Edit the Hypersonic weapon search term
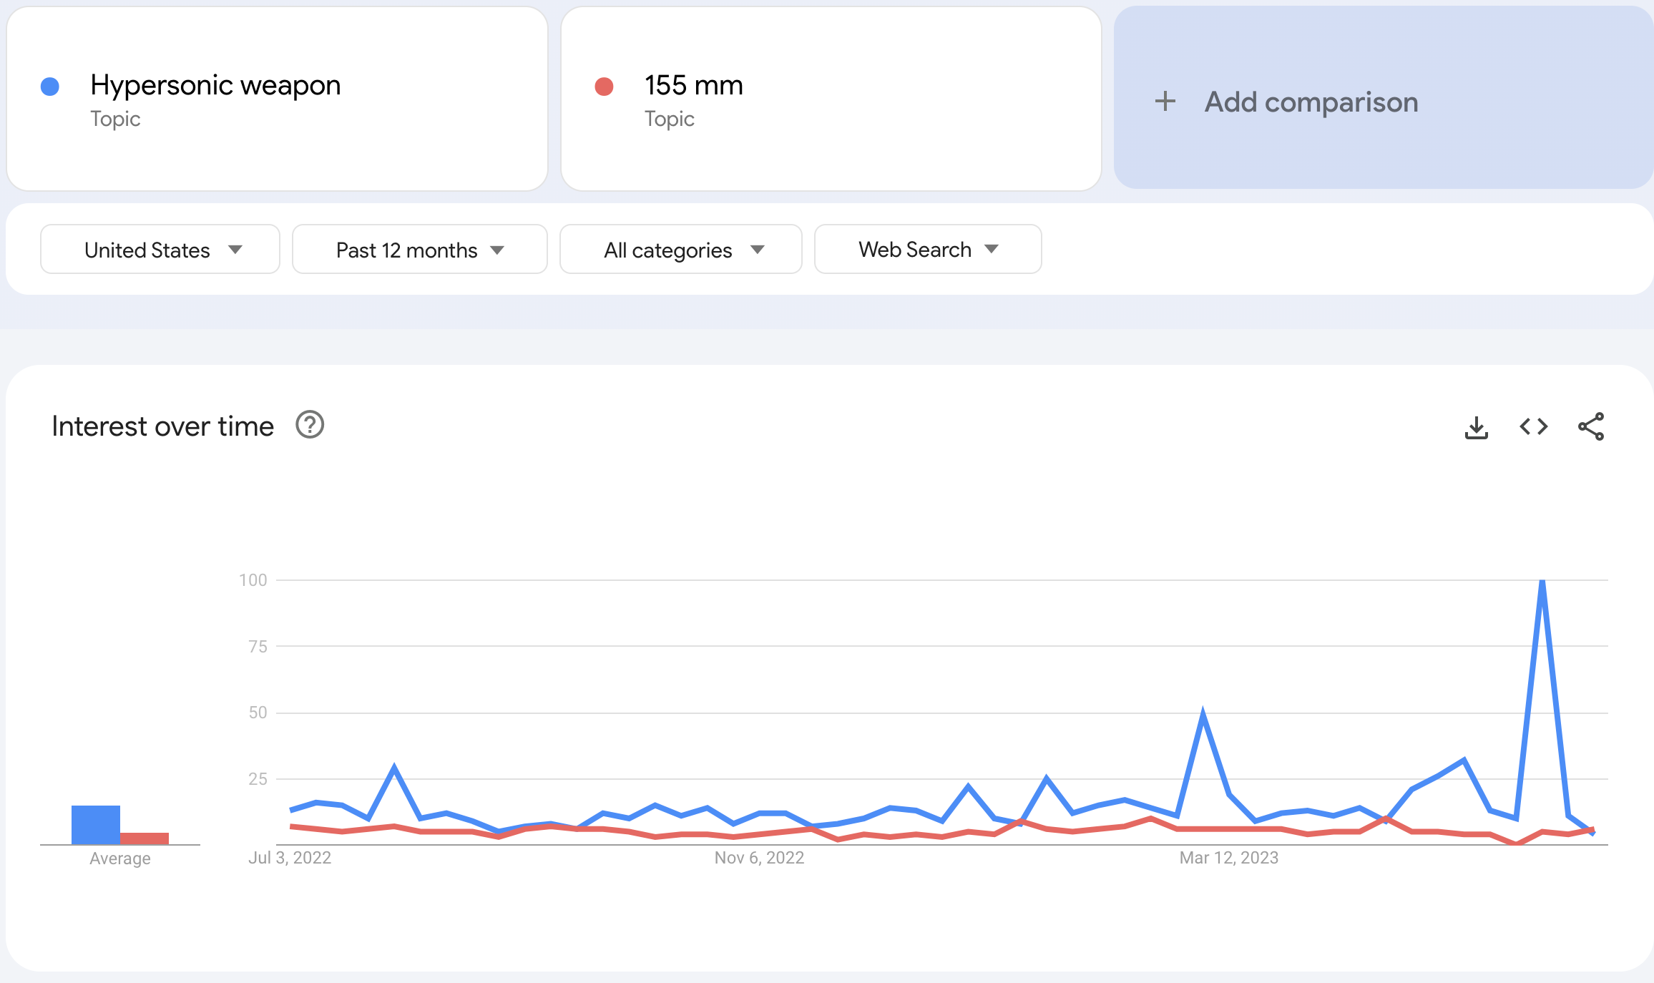 point(215,86)
